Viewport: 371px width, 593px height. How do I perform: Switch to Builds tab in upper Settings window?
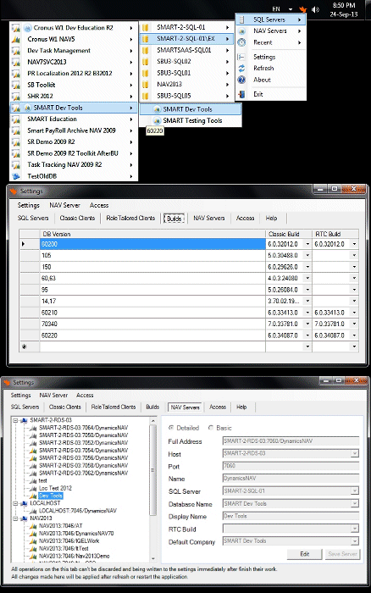(x=174, y=219)
